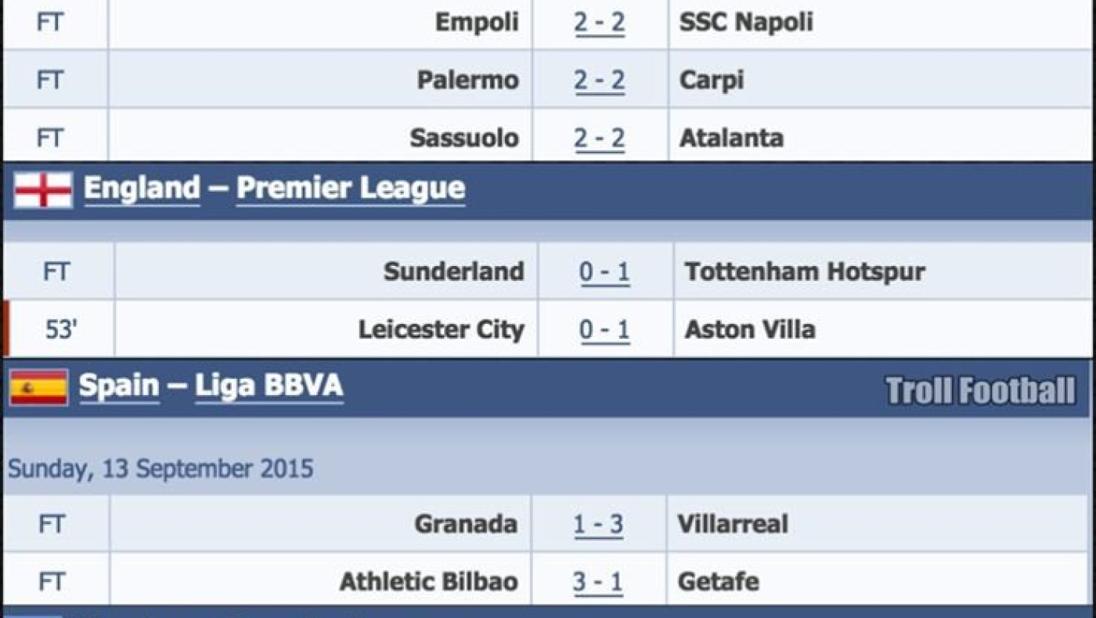Screen dimensions: 1096x618
Task: Open Granada vs Villarreal 1-3 score
Action: coord(598,524)
